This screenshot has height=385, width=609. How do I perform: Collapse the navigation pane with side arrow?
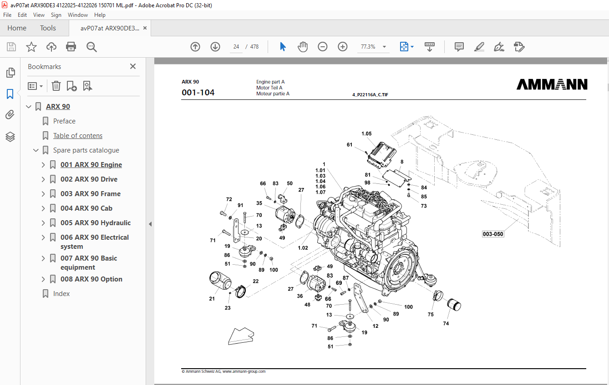[150, 224]
